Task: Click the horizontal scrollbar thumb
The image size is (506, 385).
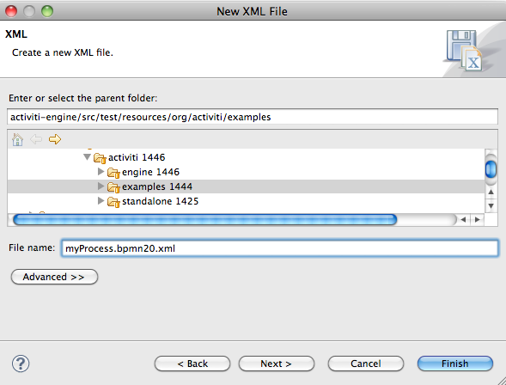Action: 205,220
